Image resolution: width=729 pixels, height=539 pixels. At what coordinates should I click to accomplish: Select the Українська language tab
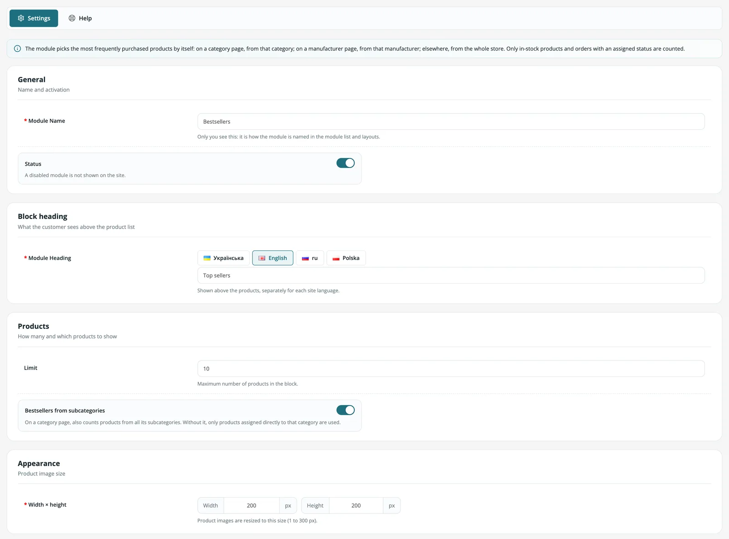coord(223,258)
